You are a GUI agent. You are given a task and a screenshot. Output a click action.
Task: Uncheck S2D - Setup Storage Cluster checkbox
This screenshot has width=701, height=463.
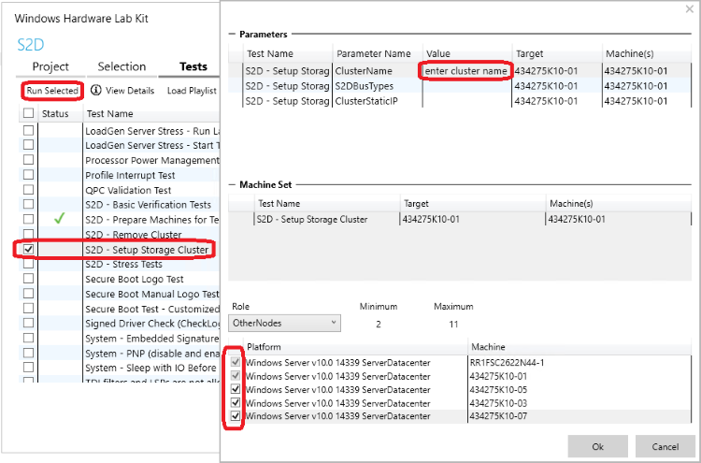pos(29,249)
